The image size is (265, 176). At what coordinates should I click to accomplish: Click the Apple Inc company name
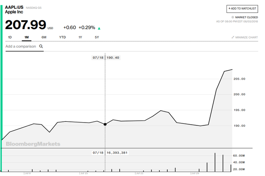pos(14,12)
